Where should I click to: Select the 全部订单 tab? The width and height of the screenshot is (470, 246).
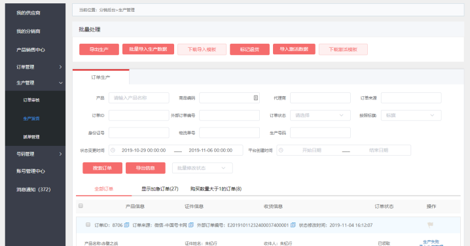[x=103, y=189]
